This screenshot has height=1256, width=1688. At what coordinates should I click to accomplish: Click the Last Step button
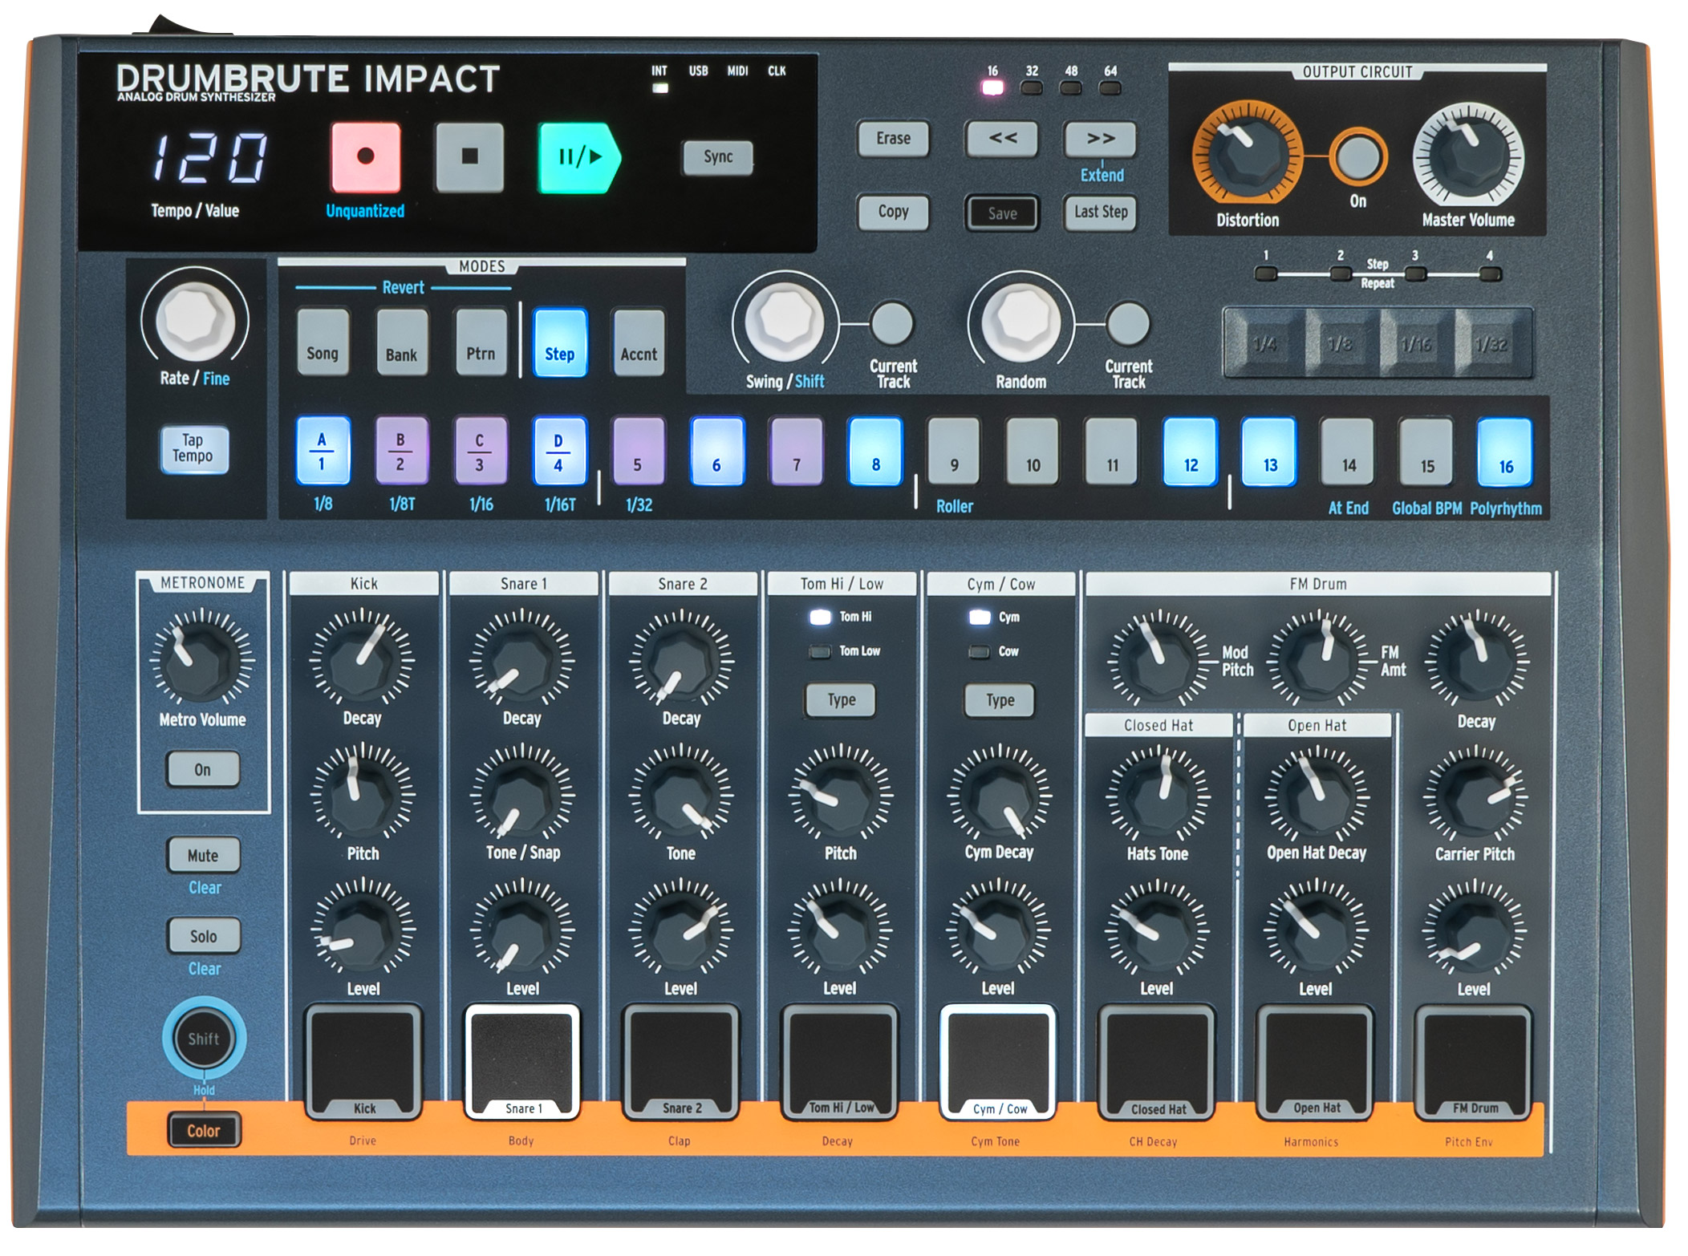pyautogui.click(x=1101, y=213)
